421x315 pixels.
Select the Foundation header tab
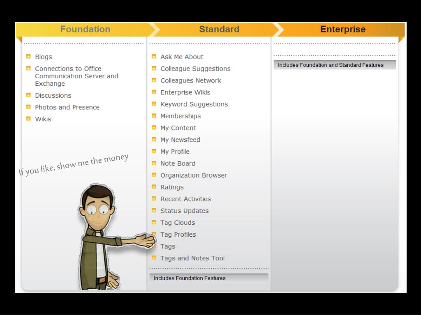(x=85, y=29)
